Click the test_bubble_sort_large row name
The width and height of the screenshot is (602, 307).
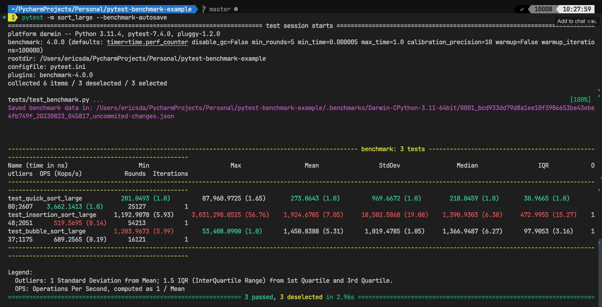point(47,231)
